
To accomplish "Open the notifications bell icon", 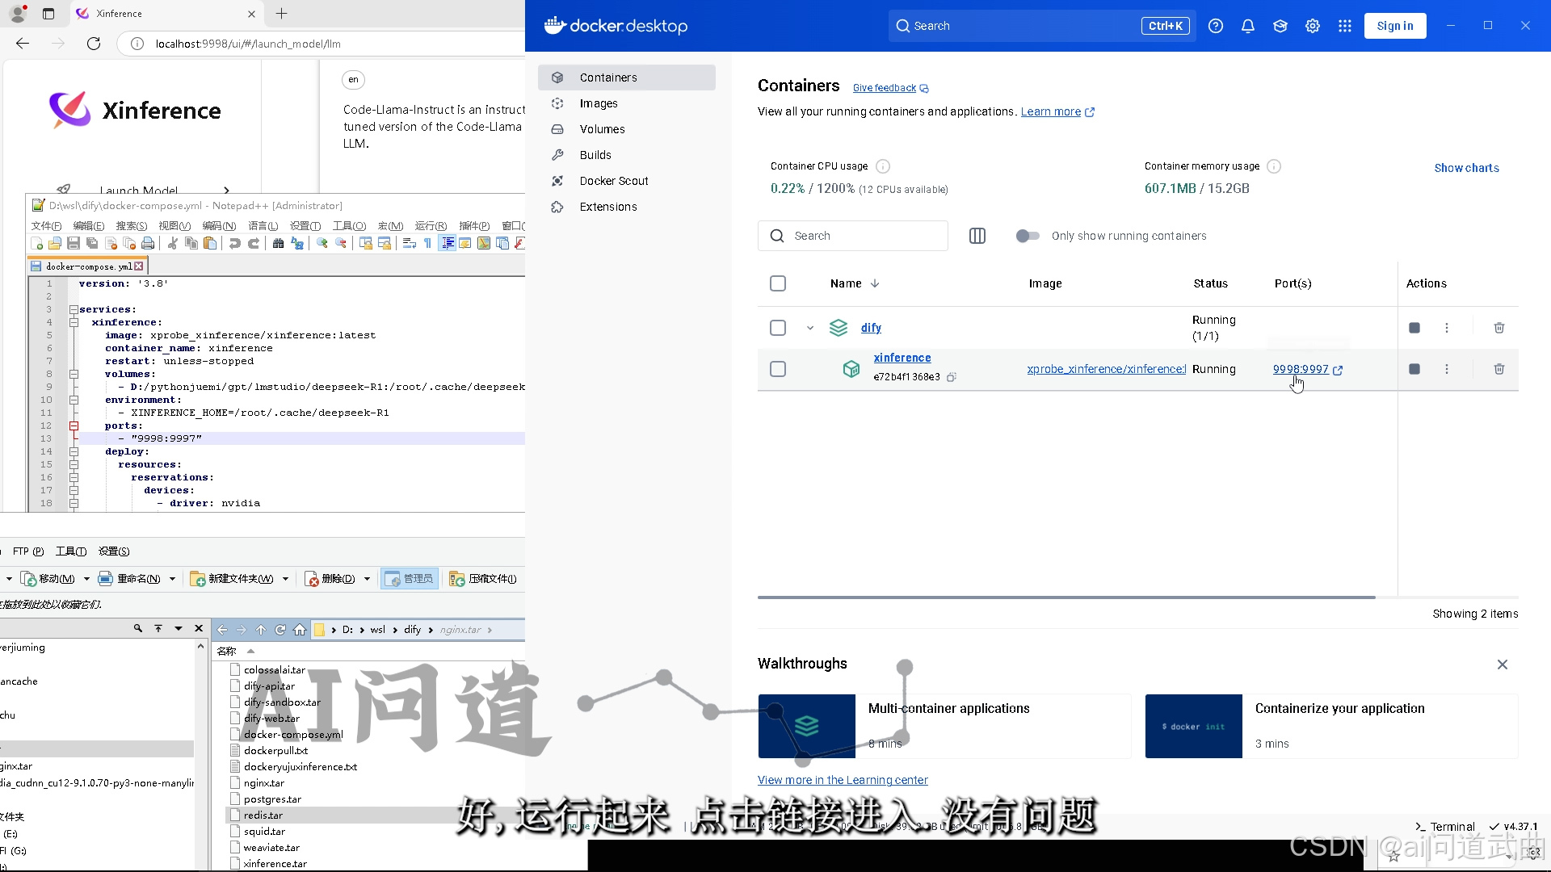I will click(x=1247, y=26).
